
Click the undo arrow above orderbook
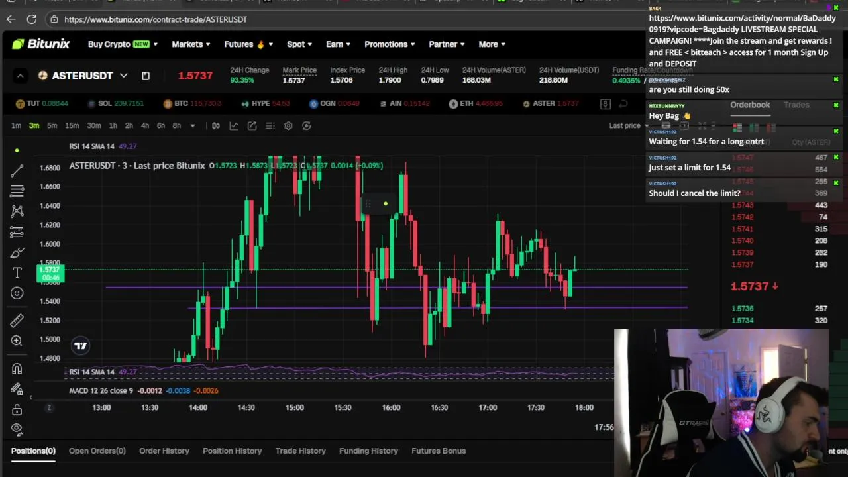623,103
